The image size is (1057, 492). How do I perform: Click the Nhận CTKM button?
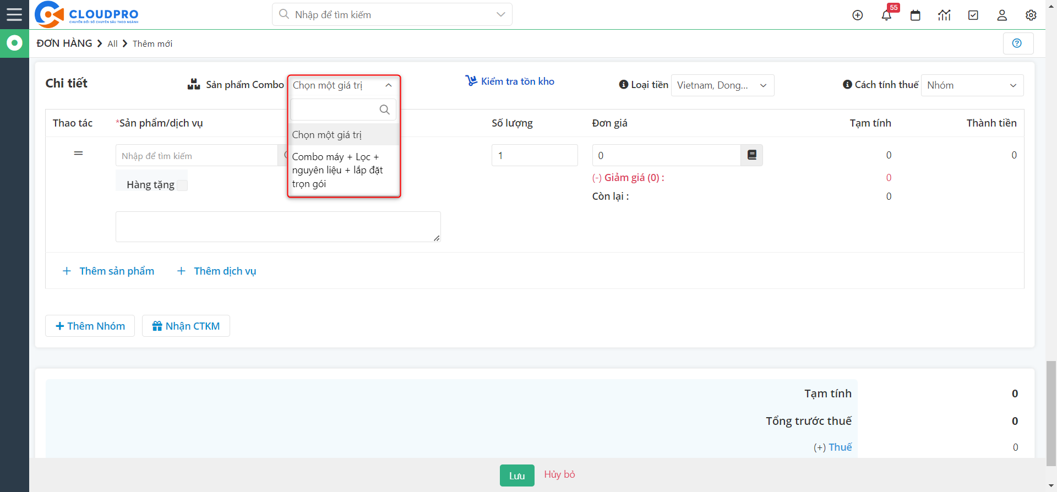[186, 326]
